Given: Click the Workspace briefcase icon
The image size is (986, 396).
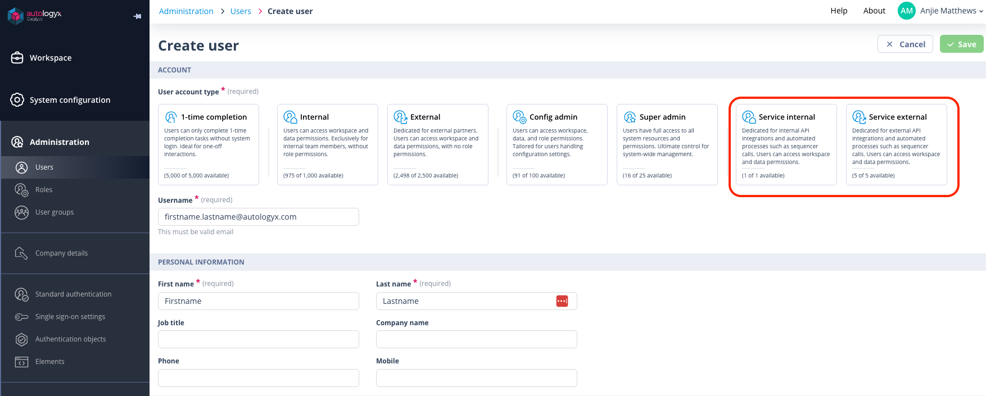Looking at the screenshot, I should [17, 57].
